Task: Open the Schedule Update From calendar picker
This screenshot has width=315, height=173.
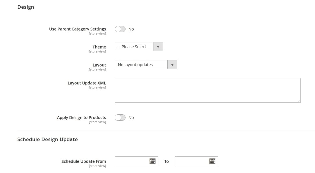Action: 152,161
